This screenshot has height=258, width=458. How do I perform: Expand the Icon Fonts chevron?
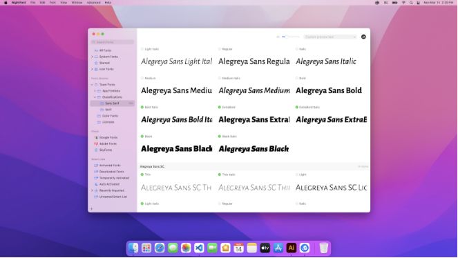pyautogui.click(x=92, y=70)
